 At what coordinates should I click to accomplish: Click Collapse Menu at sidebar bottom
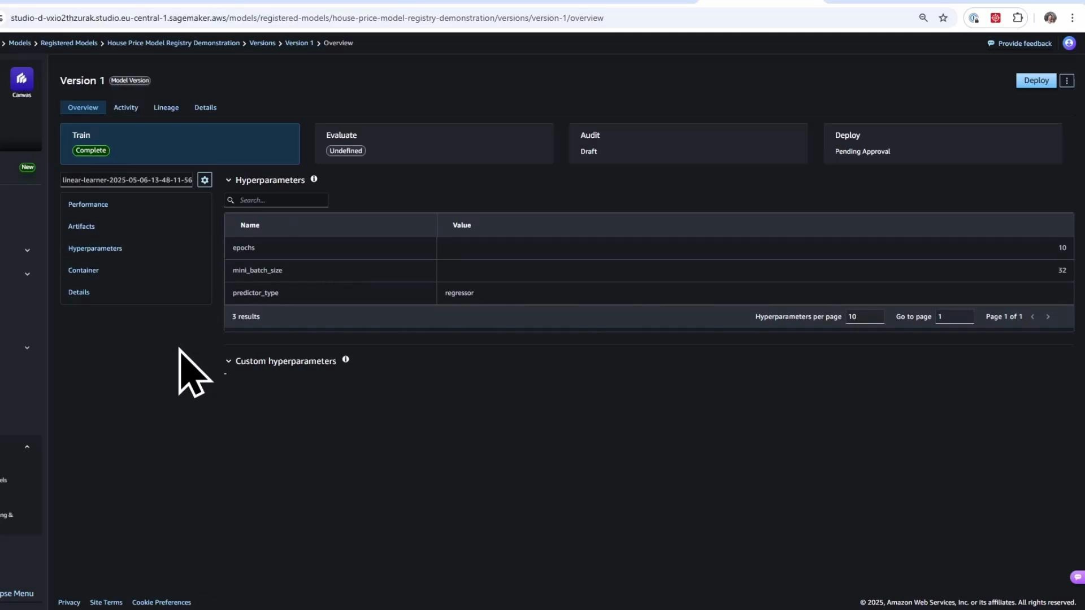(17, 594)
